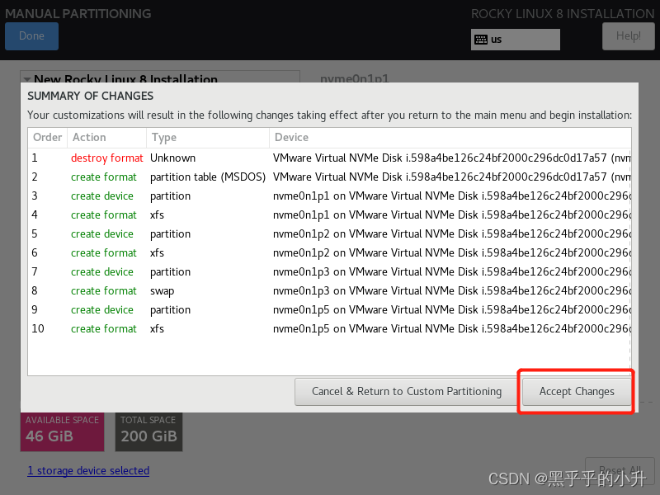Click create format in row 4
The image size is (660, 495).
coord(104,215)
